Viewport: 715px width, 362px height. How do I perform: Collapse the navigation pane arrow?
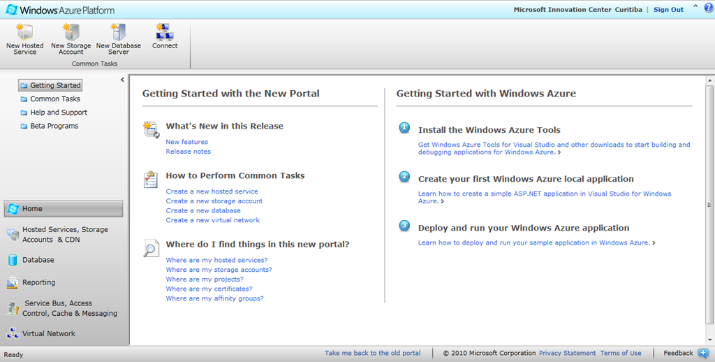point(122,80)
